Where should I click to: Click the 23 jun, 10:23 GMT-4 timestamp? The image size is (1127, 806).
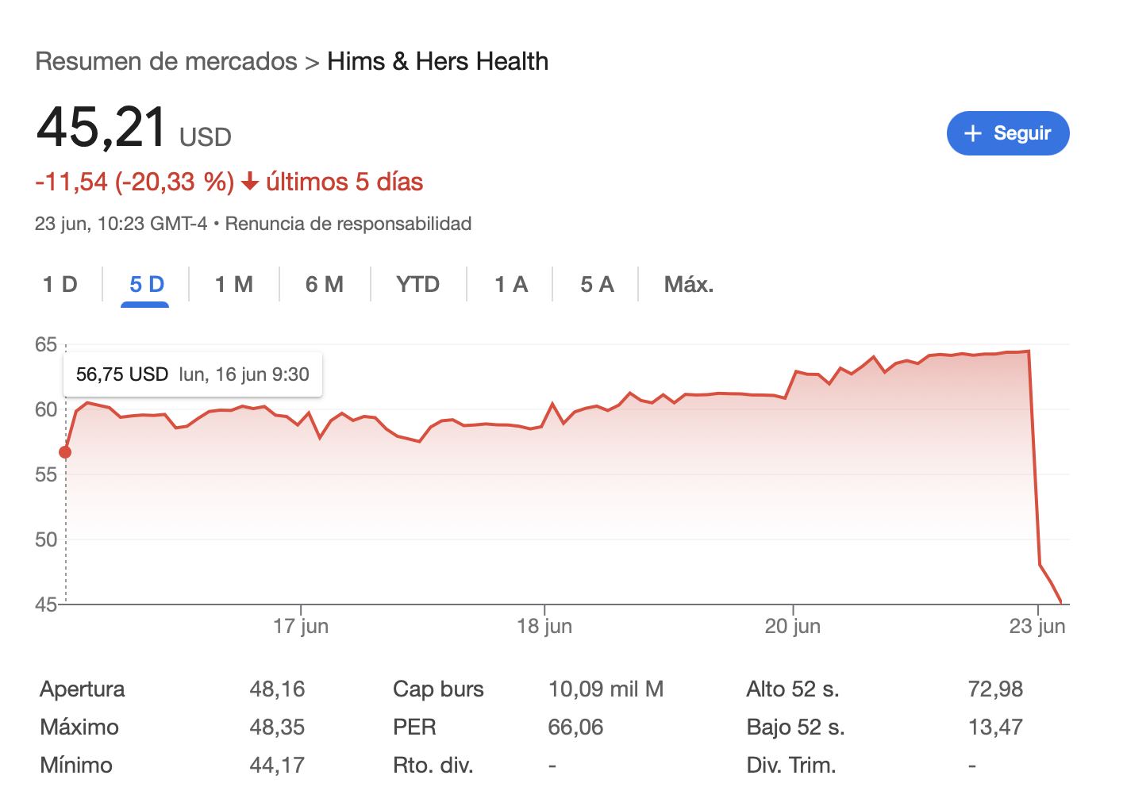coord(121,224)
